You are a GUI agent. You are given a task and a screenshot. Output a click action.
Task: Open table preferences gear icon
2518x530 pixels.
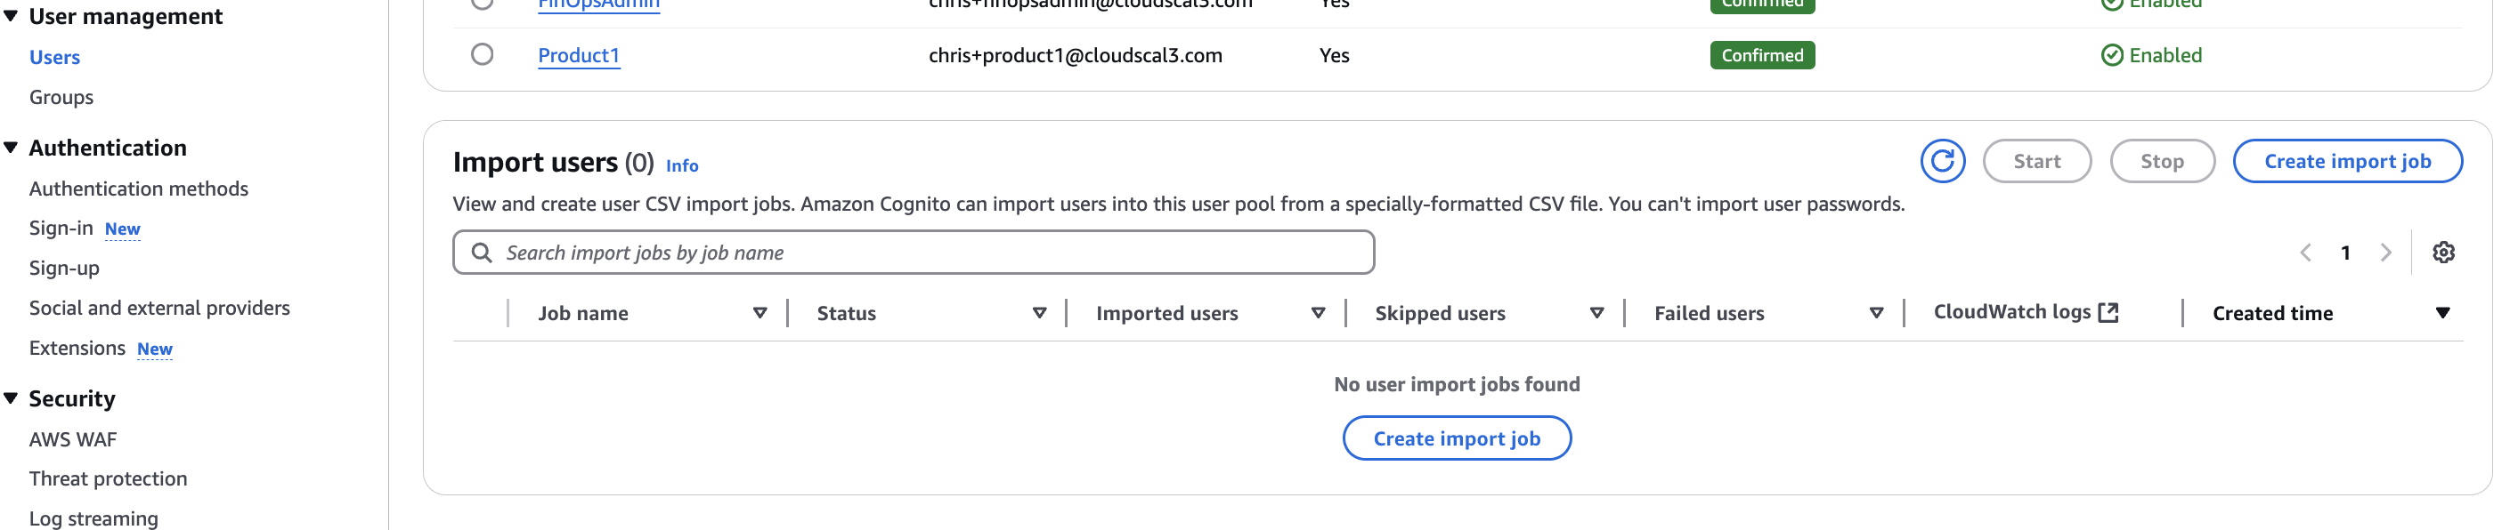tap(2442, 253)
